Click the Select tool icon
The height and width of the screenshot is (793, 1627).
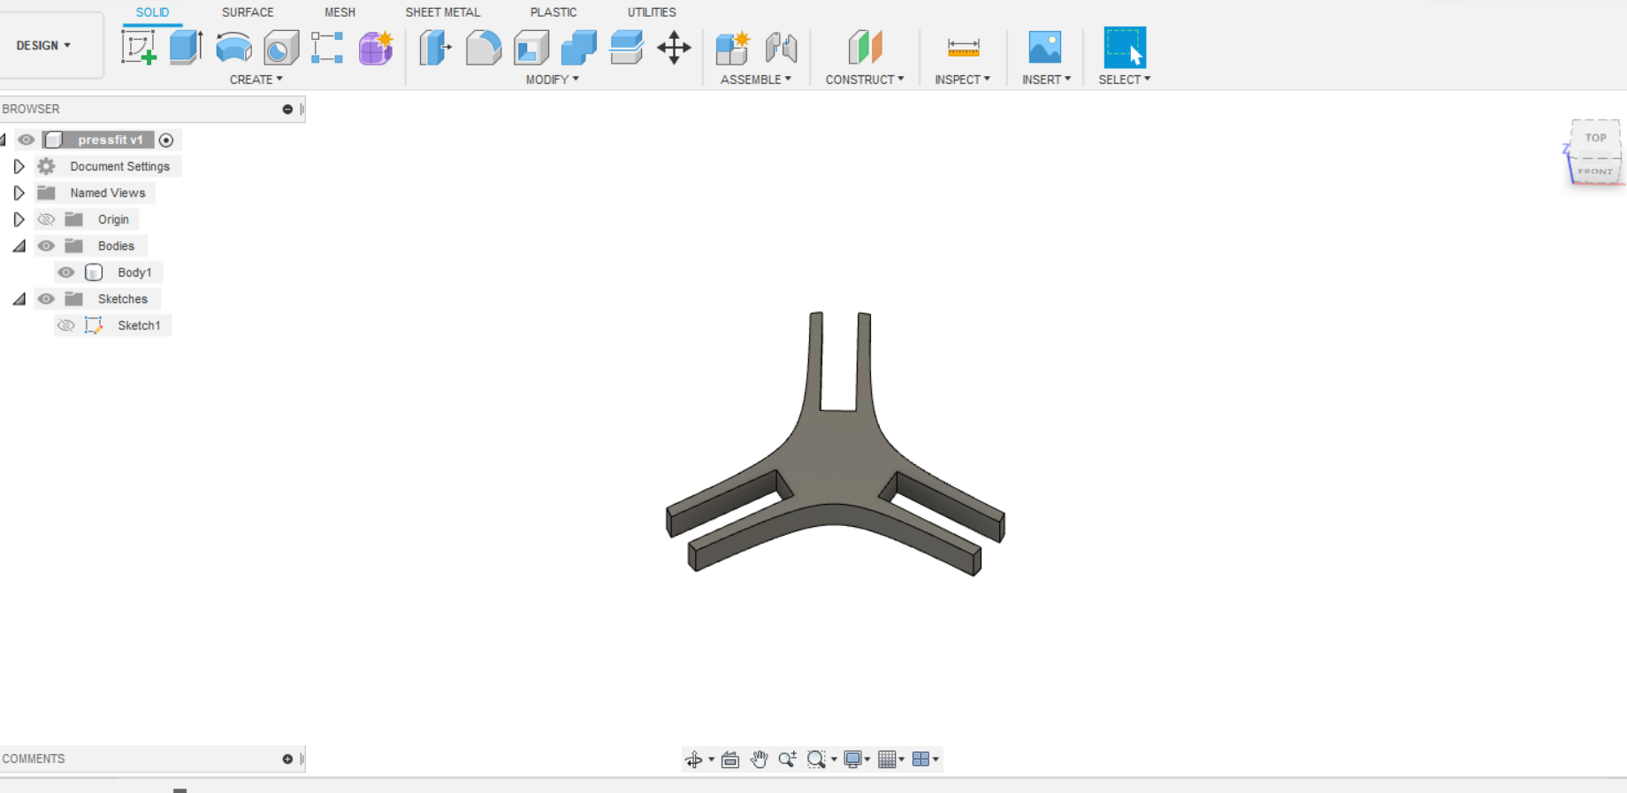pos(1125,48)
